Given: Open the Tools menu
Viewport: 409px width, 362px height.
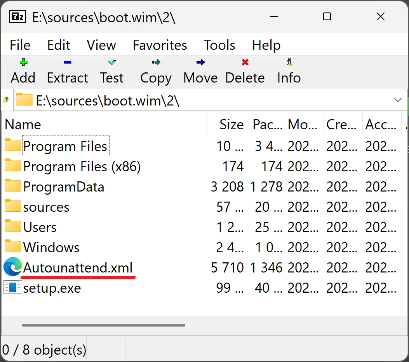Looking at the screenshot, I should [x=219, y=45].
